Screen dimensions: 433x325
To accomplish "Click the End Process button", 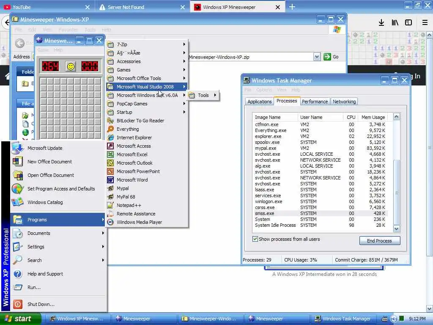I will (379, 241).
